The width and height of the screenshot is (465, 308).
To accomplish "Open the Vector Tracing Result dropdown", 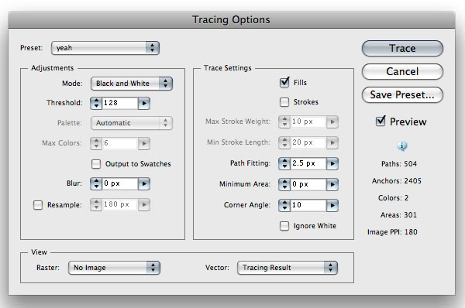I will coord(288,268).
